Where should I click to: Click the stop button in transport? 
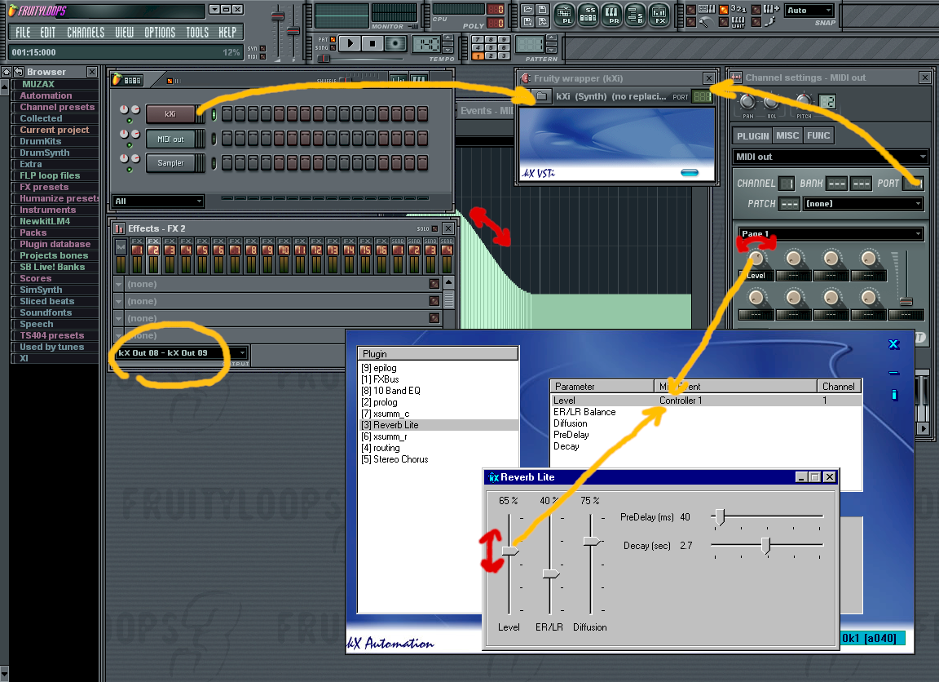click(373, 43)
